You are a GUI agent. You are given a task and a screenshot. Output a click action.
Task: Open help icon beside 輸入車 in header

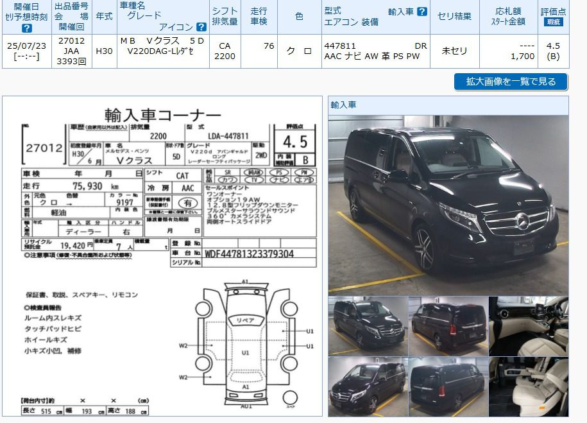(x=422, y=12)
